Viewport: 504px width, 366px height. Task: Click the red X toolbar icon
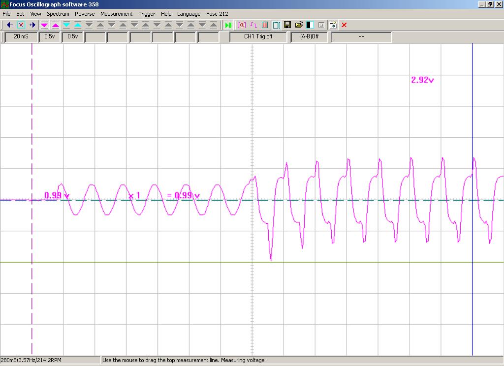pos(344,25)
